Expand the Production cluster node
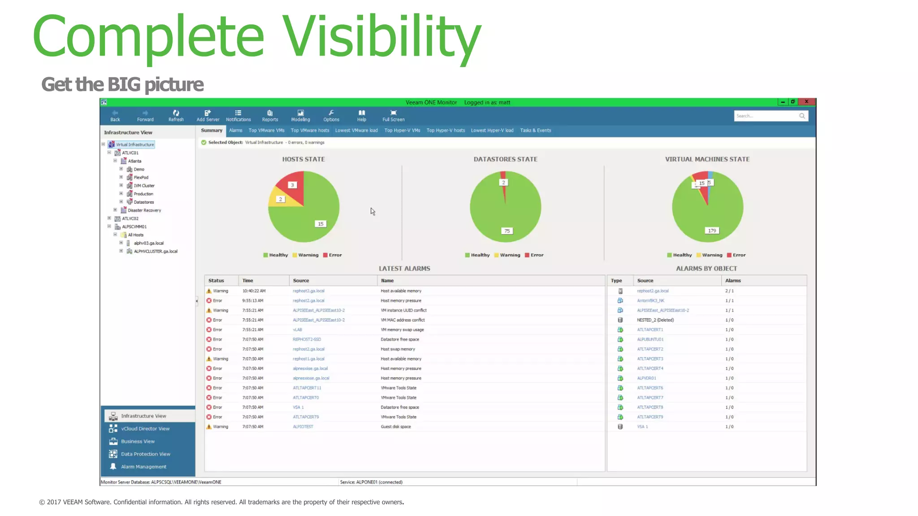Screen dimensions: 918x516 (x=121, y=193)
